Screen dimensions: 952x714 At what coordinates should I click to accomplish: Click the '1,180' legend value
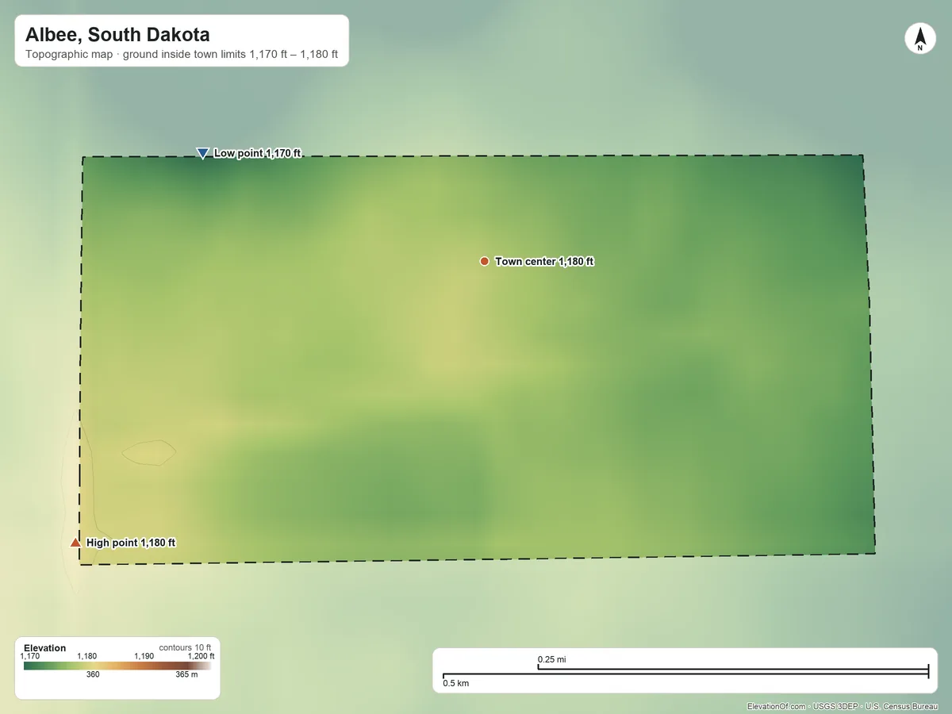point(86,656)
